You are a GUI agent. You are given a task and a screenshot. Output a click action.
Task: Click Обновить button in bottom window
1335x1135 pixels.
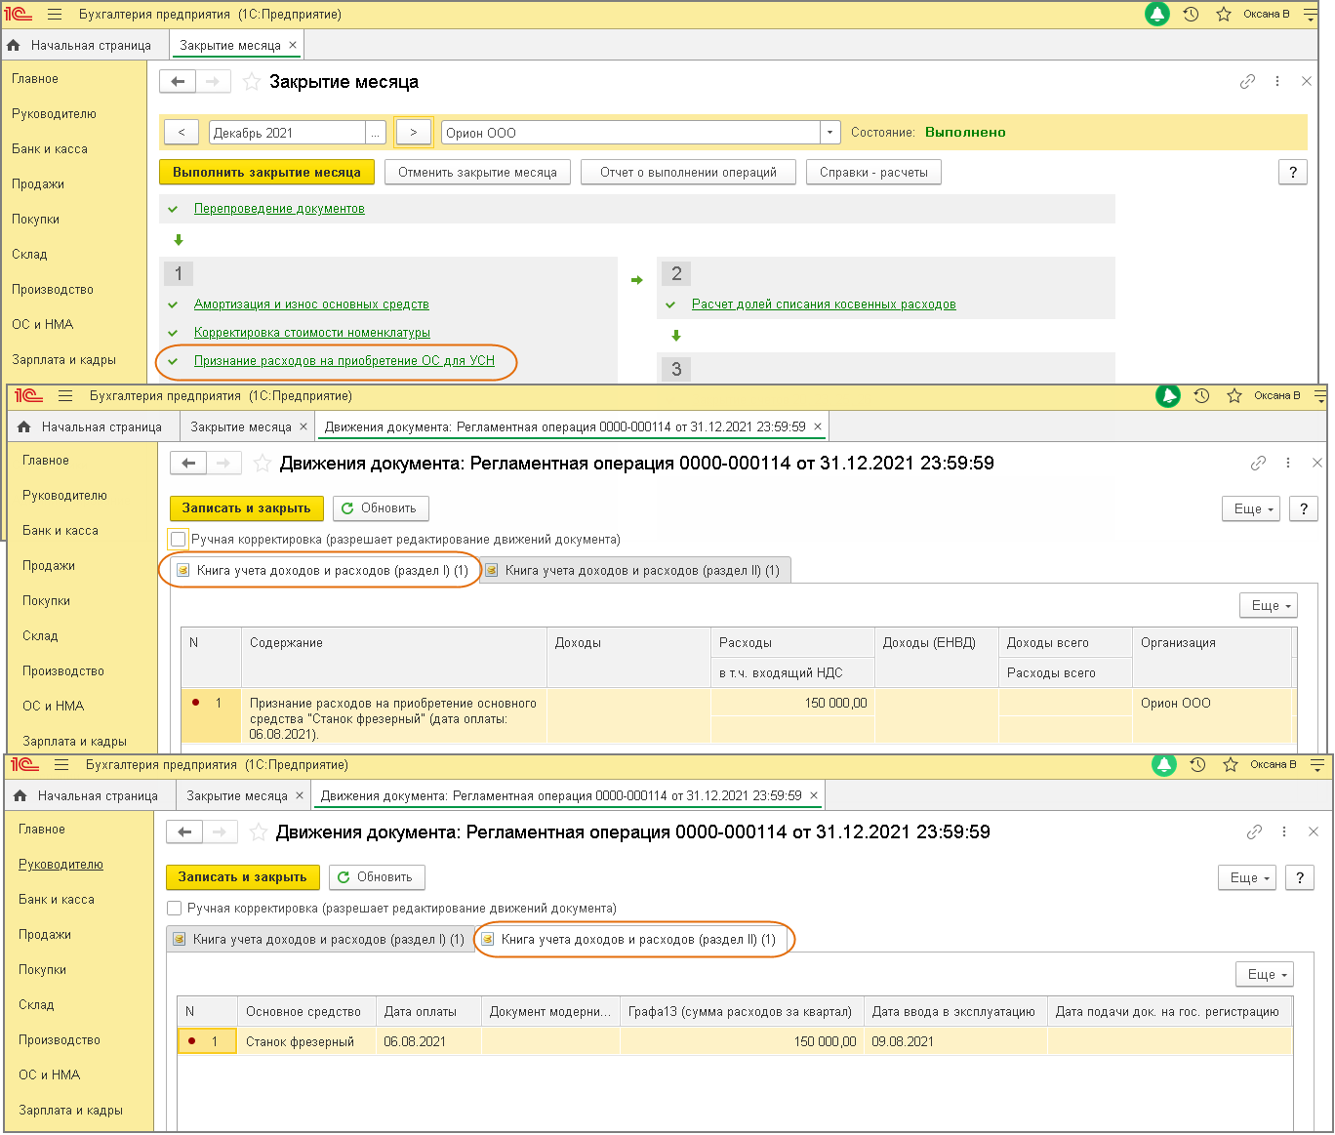pyautogui.click(x=376, y=877)
